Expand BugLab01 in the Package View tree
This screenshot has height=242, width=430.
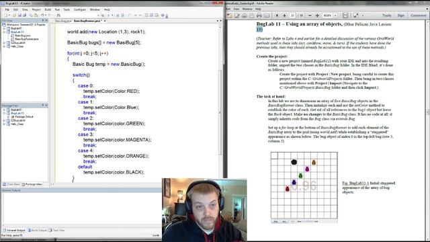point(4,110)
